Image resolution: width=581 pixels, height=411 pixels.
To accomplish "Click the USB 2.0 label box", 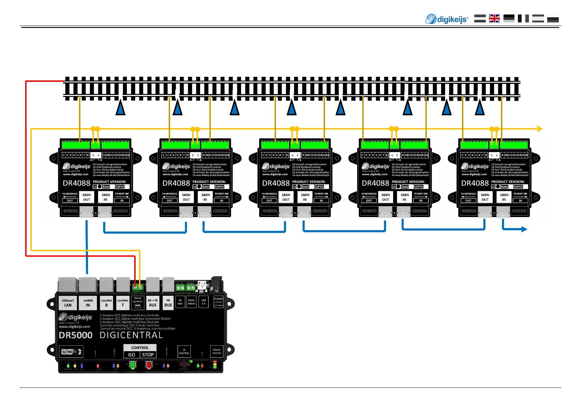I will click(x=204, y=302).
